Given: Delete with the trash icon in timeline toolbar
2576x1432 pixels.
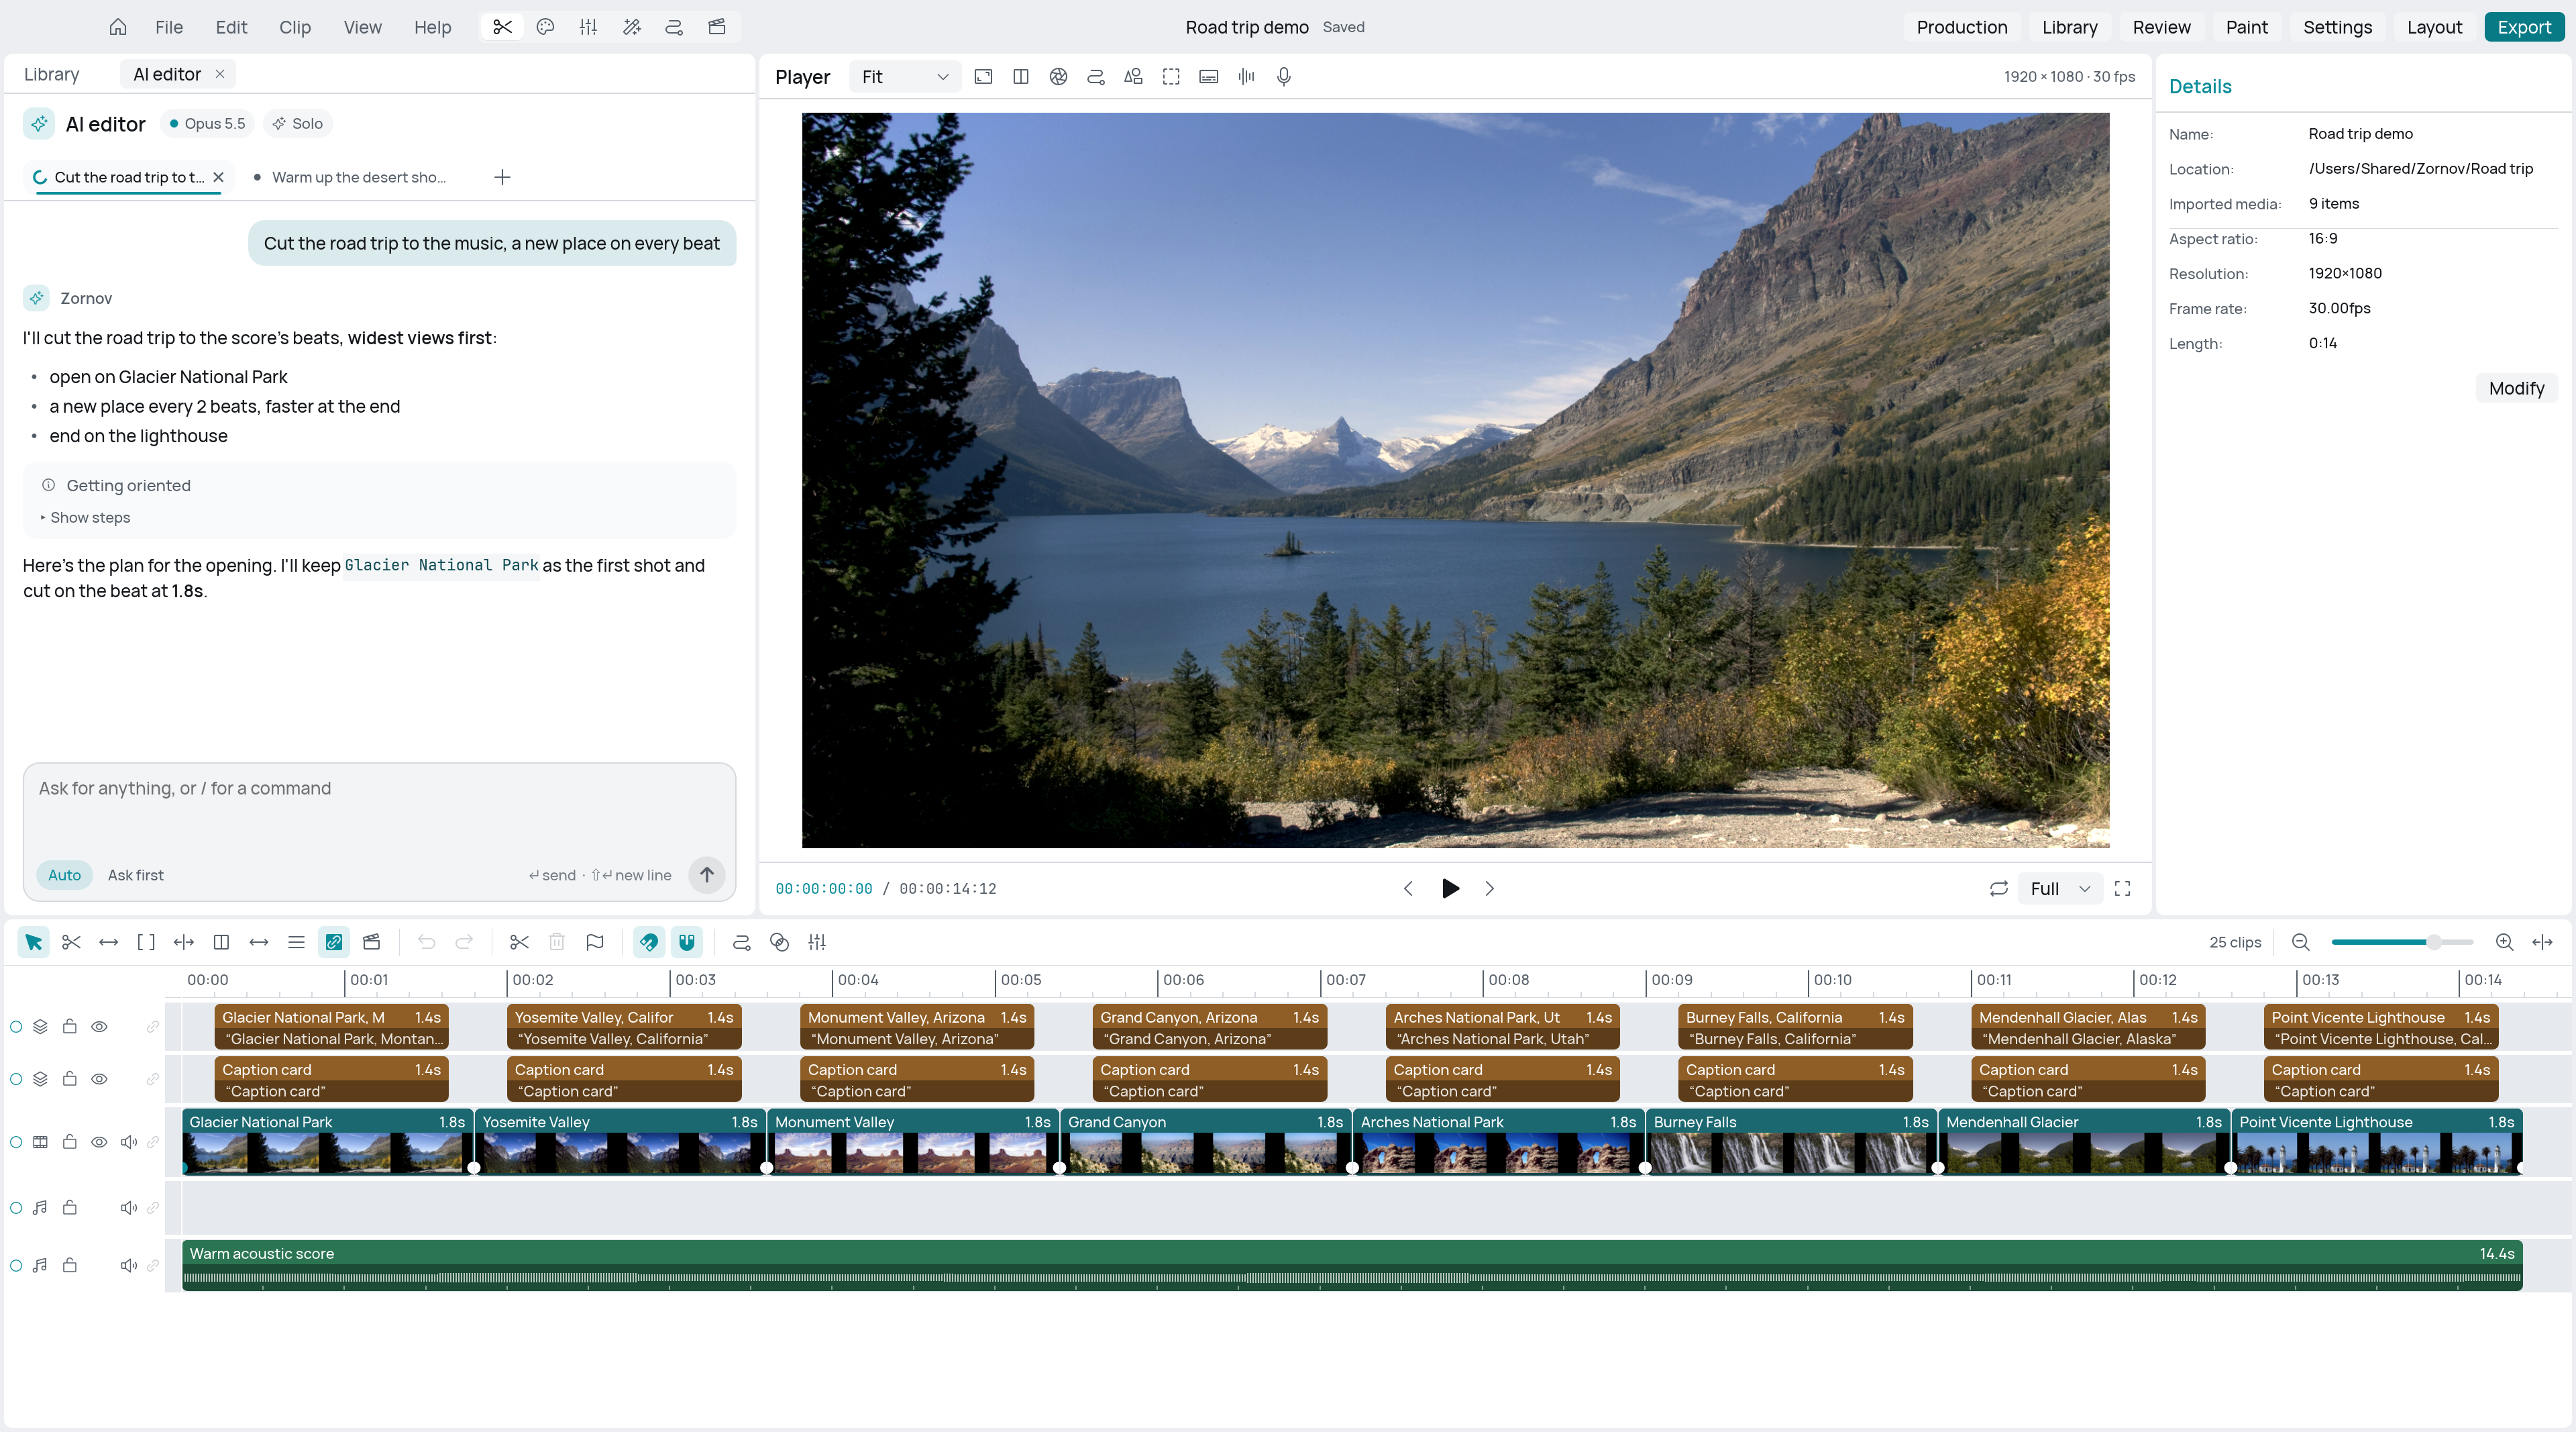Looking at the screenshot, I should coord(557,942).
